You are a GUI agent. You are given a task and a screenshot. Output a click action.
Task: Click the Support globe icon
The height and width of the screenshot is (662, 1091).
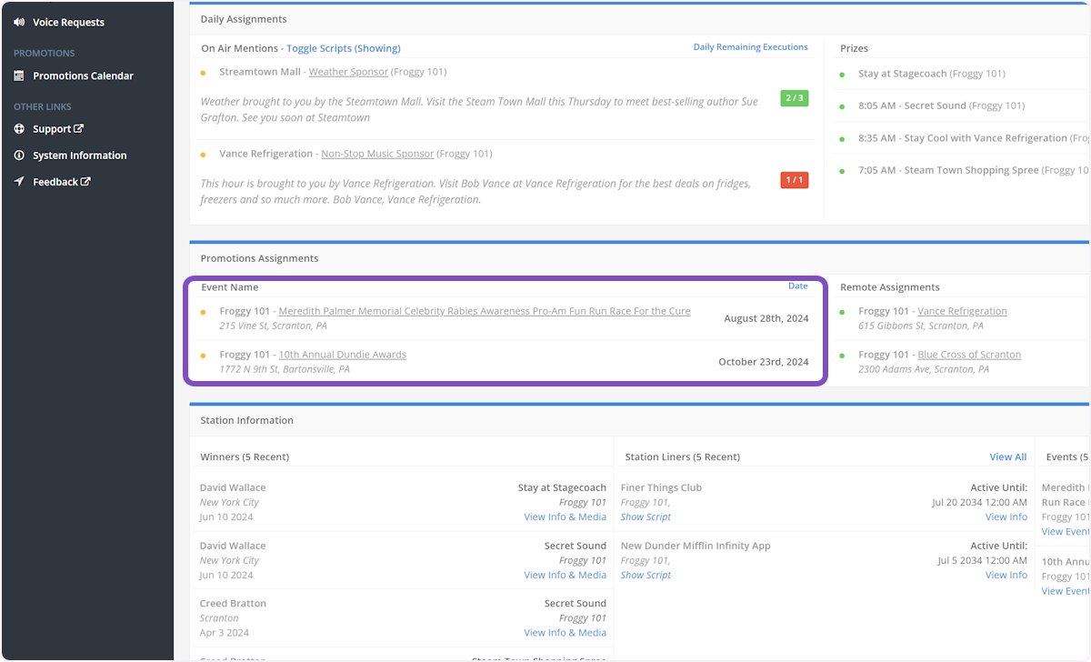point(19,129)
